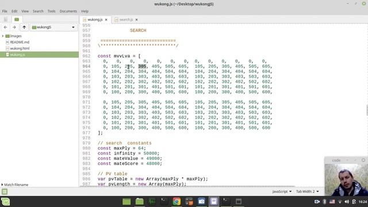Open the View menu
The width and height of the screenshot is (368, 207).
pyautogui.click(x=25, y=11)
